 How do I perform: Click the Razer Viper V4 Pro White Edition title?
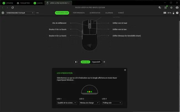[x=90, y=7]
